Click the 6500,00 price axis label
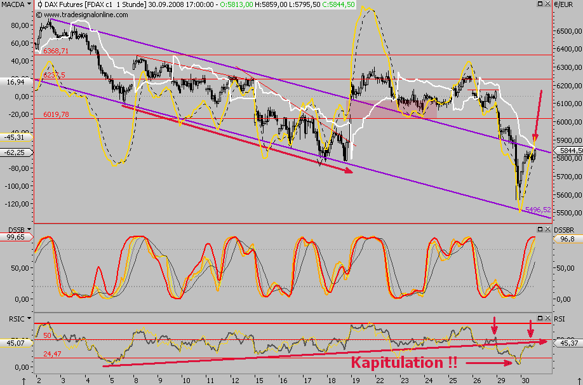This screenshot has width=583, height=385. 569,31
